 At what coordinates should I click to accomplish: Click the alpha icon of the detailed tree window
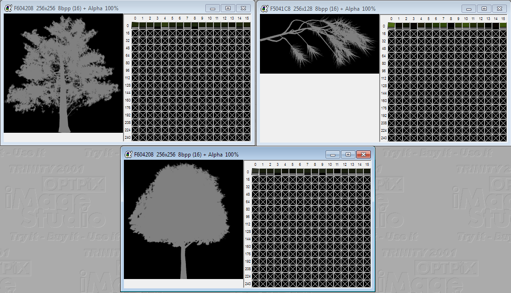(8, 8)
